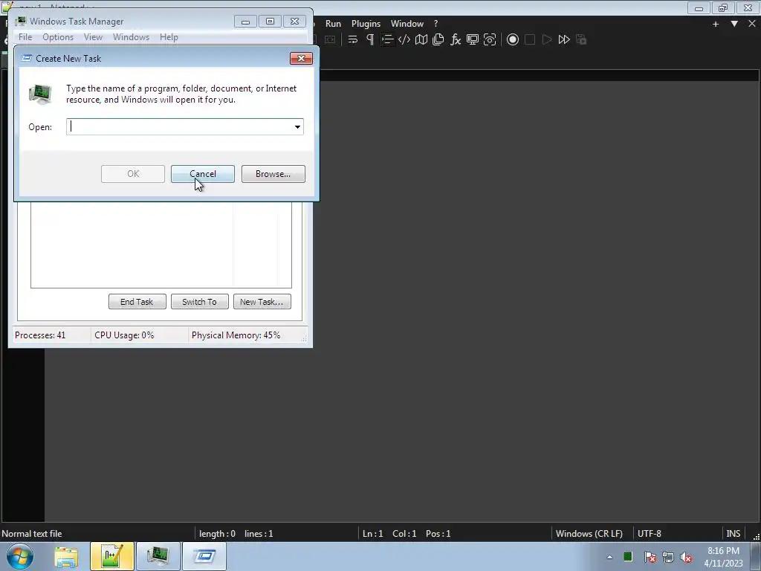
Task: Click End Task in Task Manager
Action: click(x=137, y=302)
